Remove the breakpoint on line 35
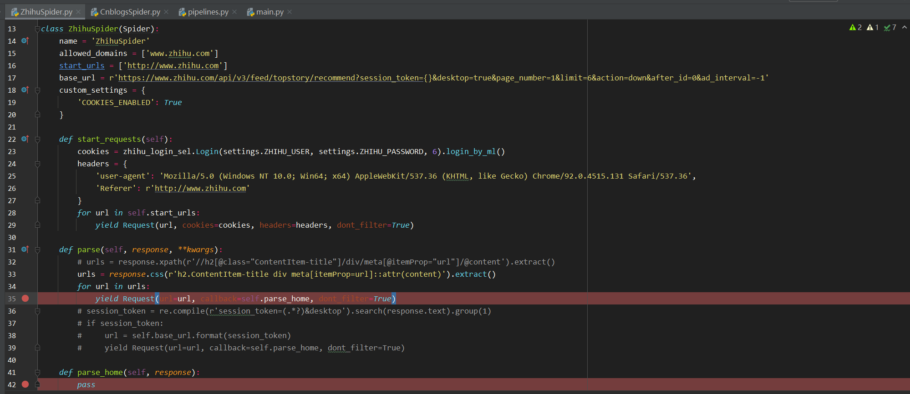The image size is (910, 394). (25, 299)
